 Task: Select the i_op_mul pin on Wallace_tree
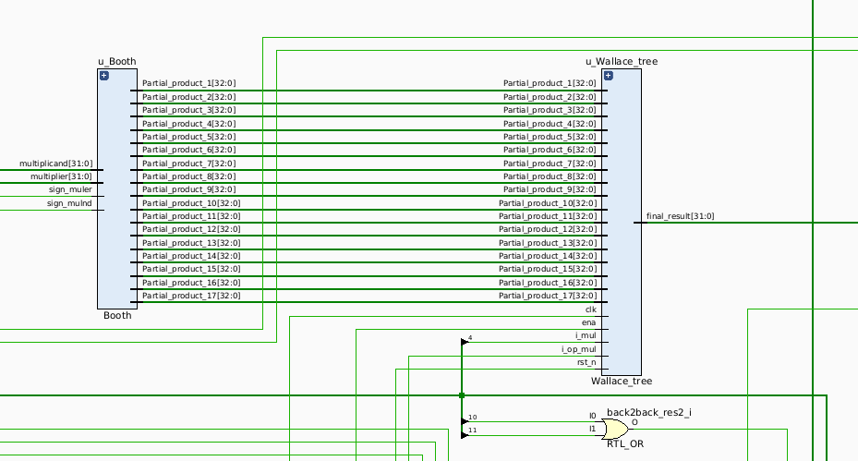579,349
